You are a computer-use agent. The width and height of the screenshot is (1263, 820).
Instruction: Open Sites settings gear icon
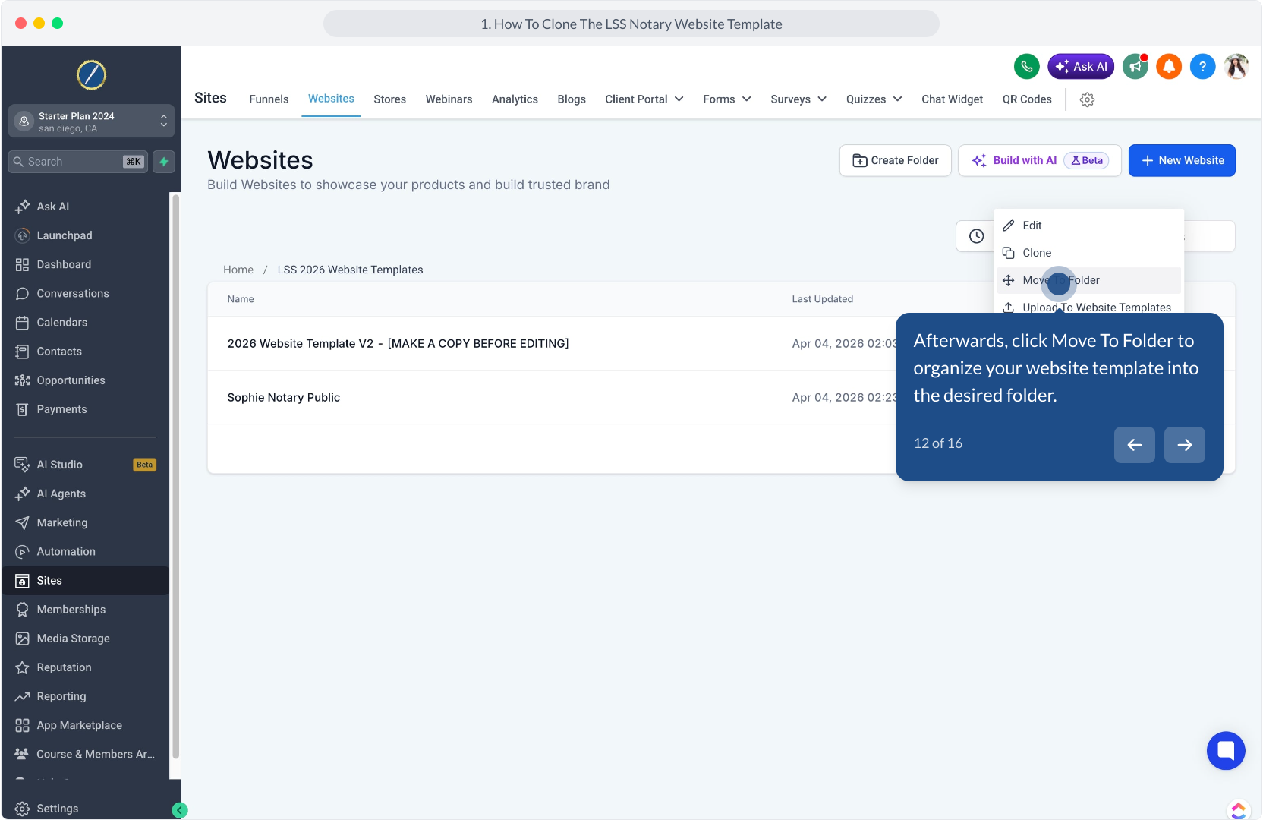[x=1088, y=99]
